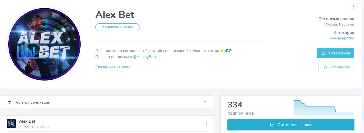Click the Alex Bet post author name
The height and width of the screenshot is (133, 364).
(x=27, y=121)
